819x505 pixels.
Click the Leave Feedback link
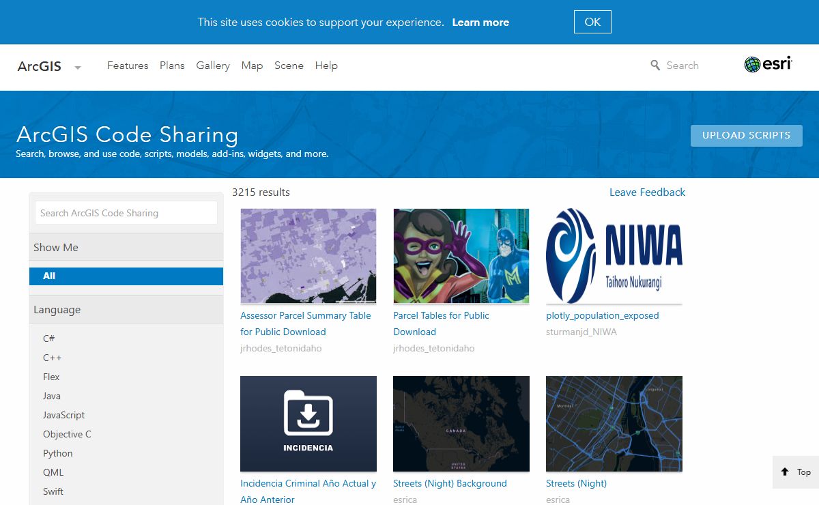(647, 192)
